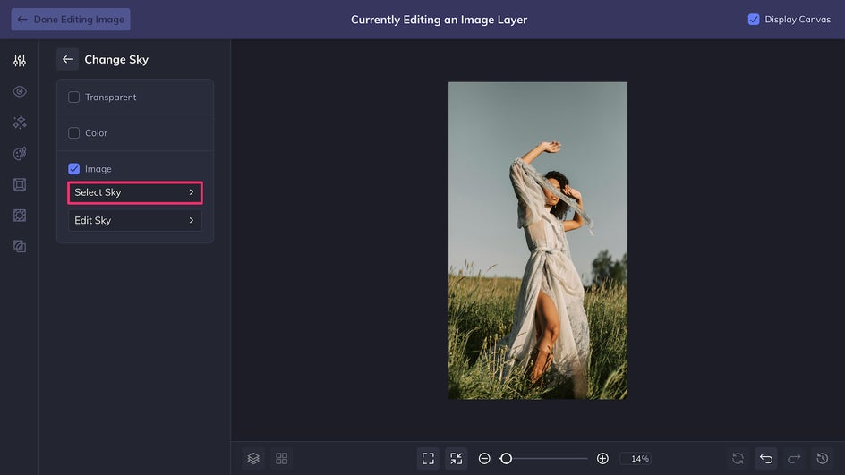This screenshot has width=845, height=475.
Task: Click the Color label text
Action: 96,133
